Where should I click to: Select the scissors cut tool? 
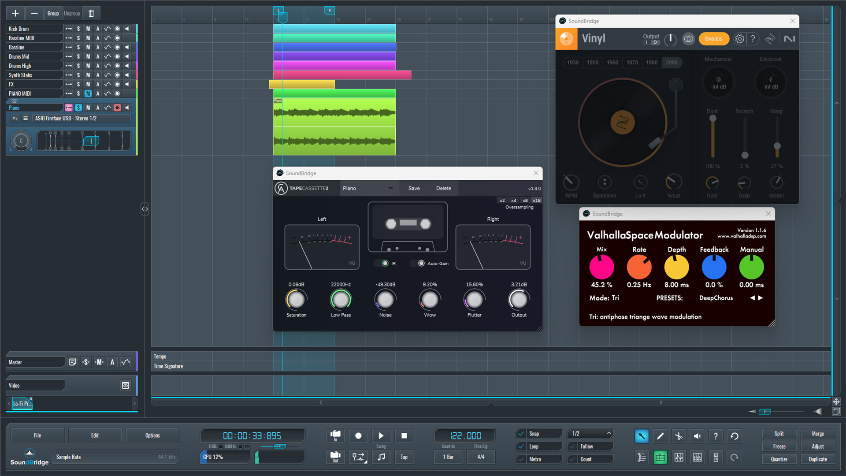[679, 436]
